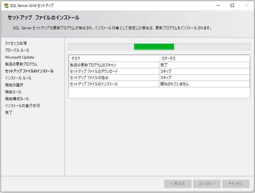Select the グローバル ルール step
The image size is (255, 193).
point(17,50)
